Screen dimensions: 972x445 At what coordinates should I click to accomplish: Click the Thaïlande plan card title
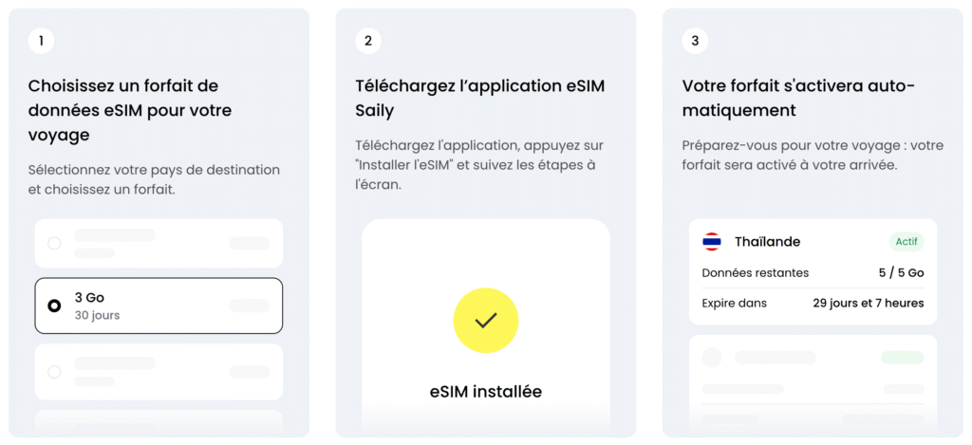tap(767, 242)
